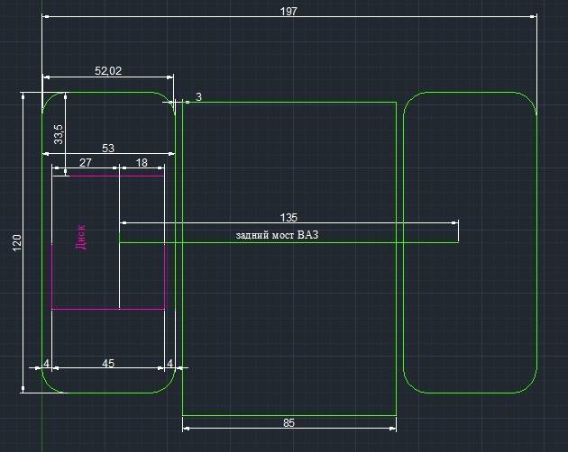Select the 197 overall width dimension text

pos(289,12)
